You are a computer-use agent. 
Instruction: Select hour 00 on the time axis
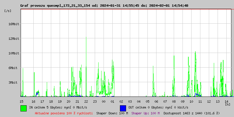[104, 101]
